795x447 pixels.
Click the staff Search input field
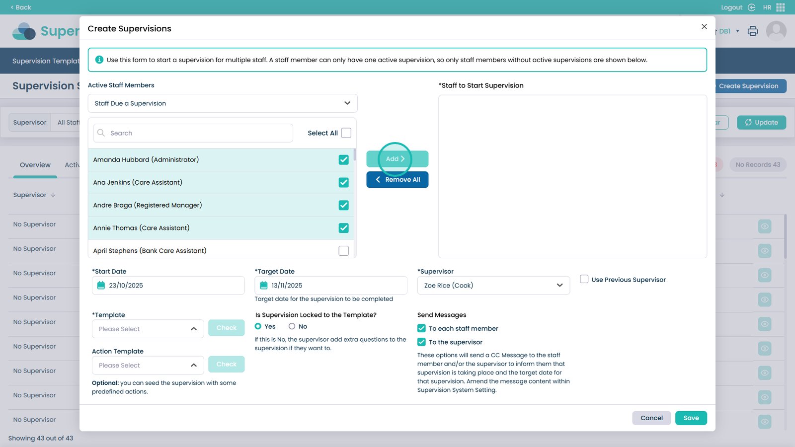193,133
